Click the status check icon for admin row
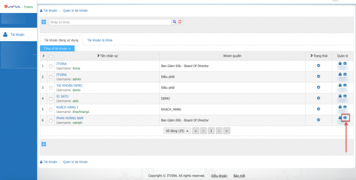 pyautogui.click(x=319, y=76)
